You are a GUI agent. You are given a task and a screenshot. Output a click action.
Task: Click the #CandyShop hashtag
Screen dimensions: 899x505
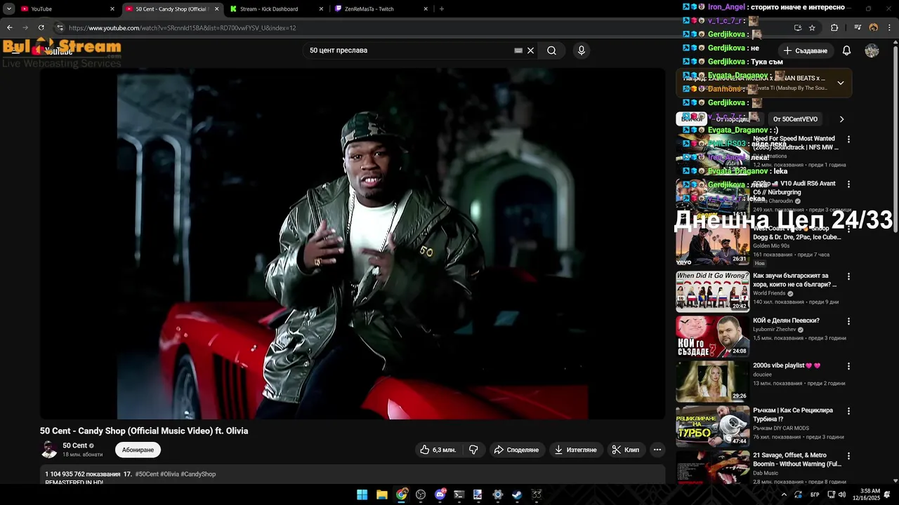[198, 474]
